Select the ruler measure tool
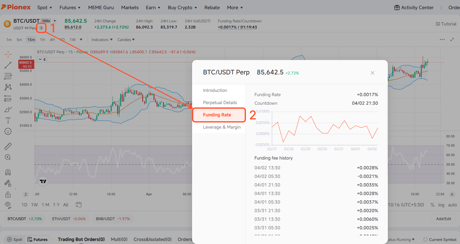 pyautogui.click(x=8, y=146)
